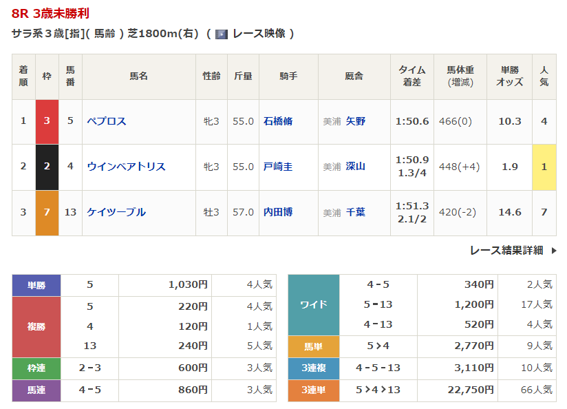Open レース結果詳細 race details link
567x409 pixels.
pyautogui.click(x=506, y=251)
